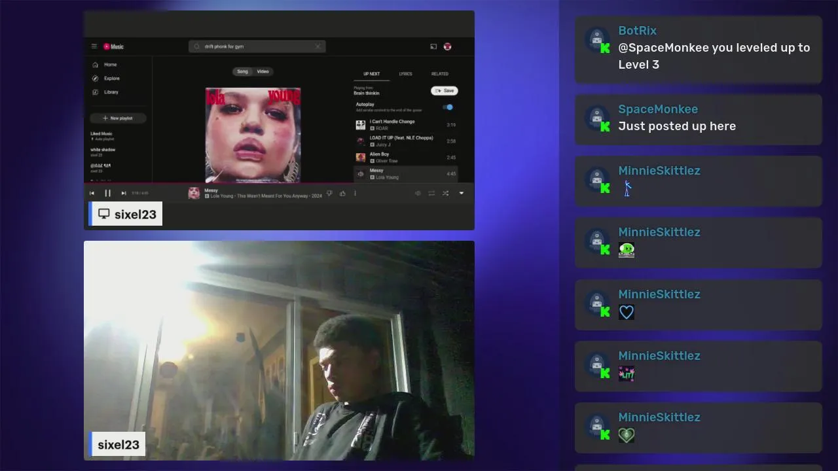Click the leveled up to Level 3 message
This screenshot has width=838, height=471.
click(x=714, y=56)
